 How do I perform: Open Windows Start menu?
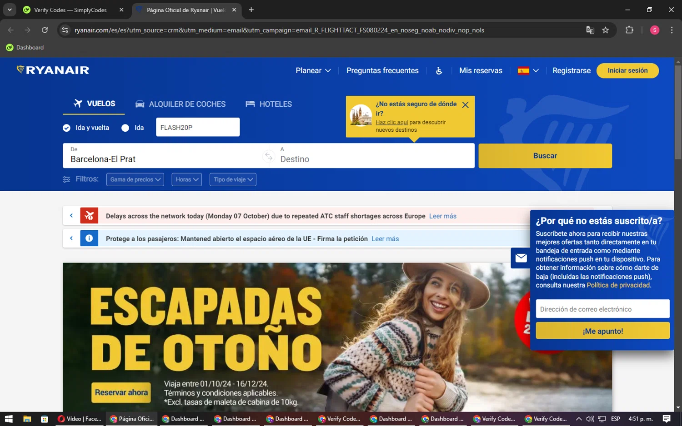pyautogui.click(x=8, y=419)
